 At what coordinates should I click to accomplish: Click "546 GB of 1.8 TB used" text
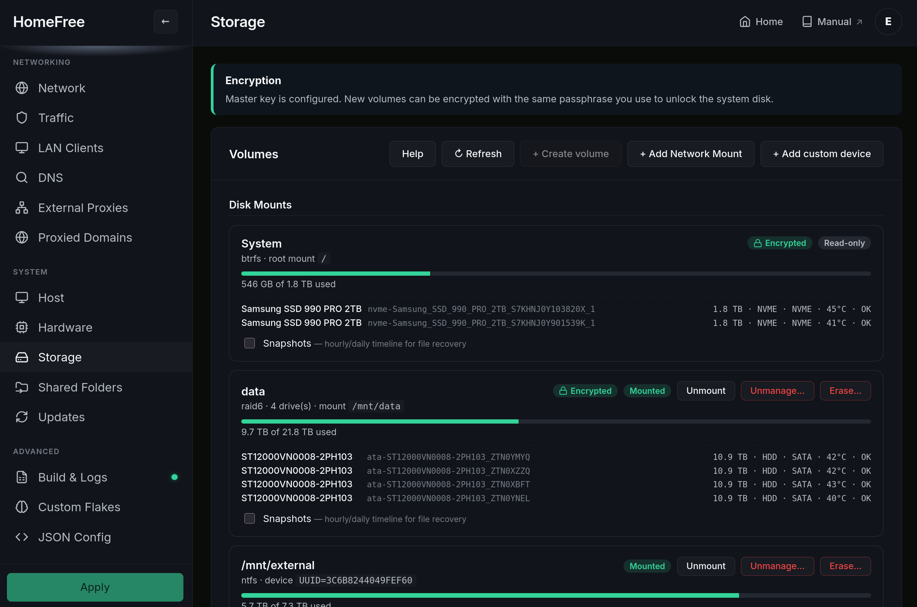[x=288, y=284]
